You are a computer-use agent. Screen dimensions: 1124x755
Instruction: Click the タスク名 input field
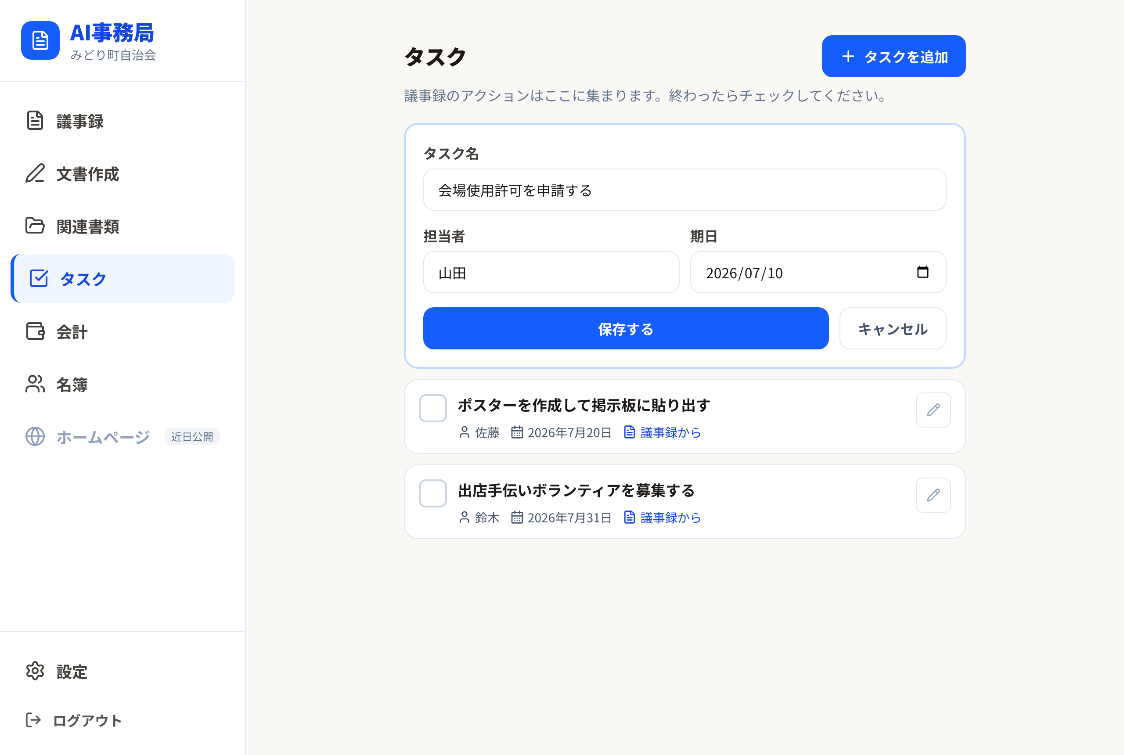coord(684,190)
